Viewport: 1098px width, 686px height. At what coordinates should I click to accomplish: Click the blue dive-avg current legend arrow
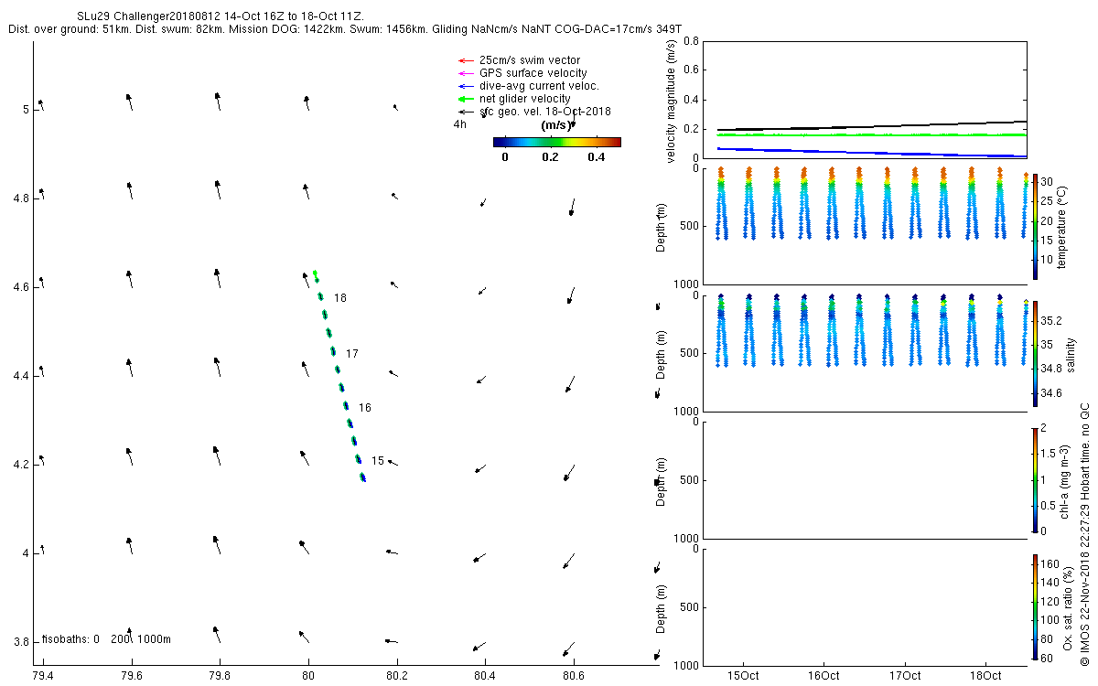point(464,86)
